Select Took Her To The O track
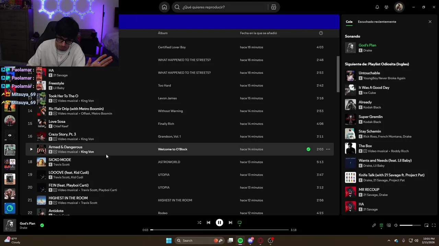Screen dimensions: 439x246 (x=63, y=96)
